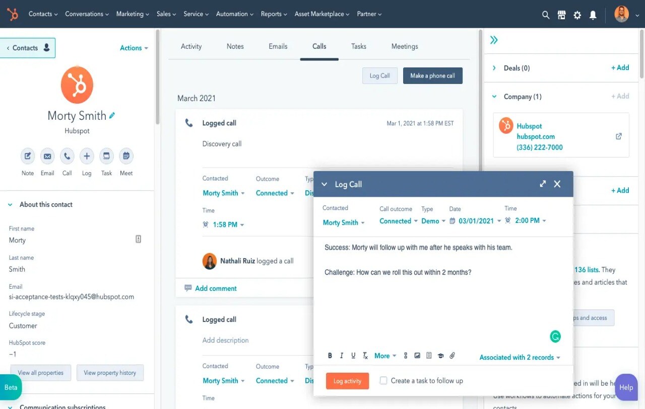
Task: Open Call outcome Connected dropdown in Log Call
Action: (x=399, y=221)
